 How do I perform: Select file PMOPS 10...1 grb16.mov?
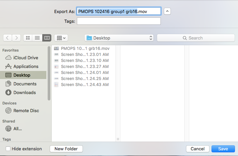click(x=84, y=49)
